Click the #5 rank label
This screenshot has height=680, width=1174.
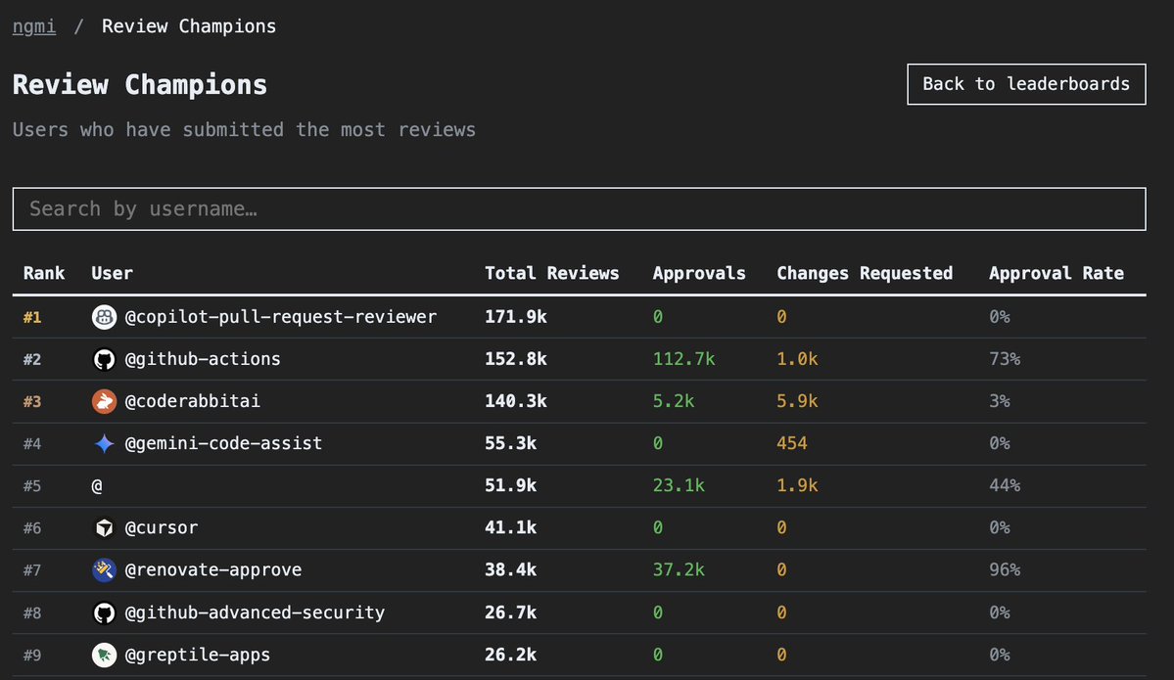coord(32,485)
